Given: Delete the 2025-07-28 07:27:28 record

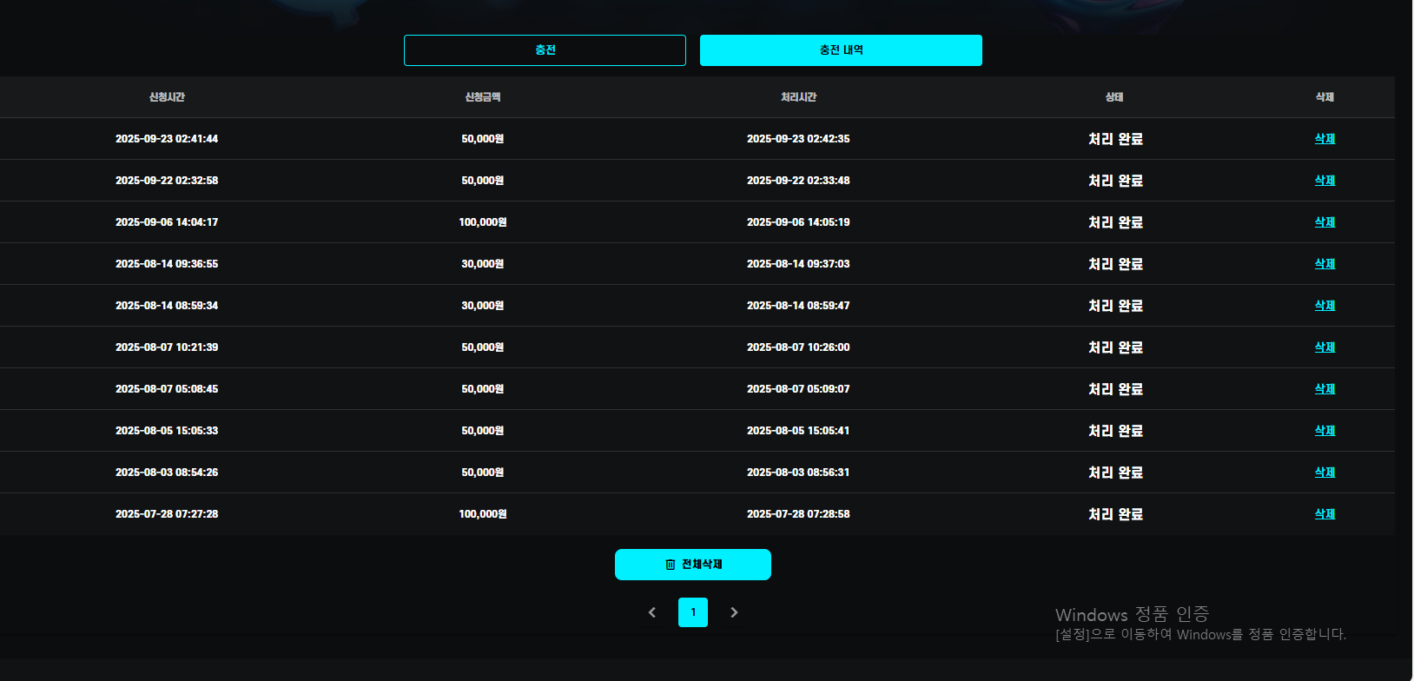Looking at the screenshot, I should [1325, 514].
